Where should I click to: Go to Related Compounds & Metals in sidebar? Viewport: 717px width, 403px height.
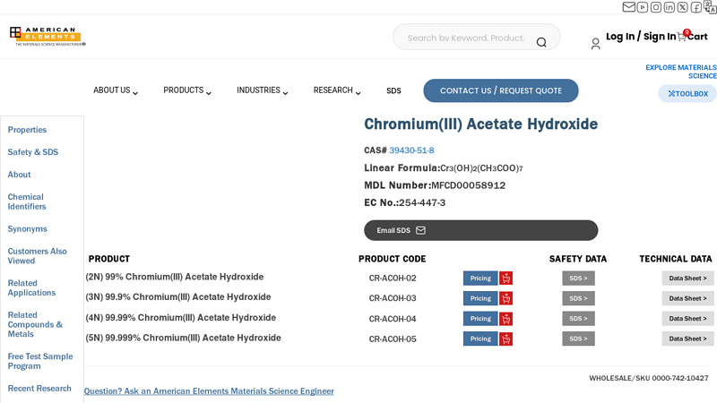tap(35, 324)
